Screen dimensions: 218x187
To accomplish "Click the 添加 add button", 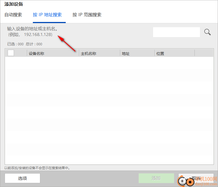I will (156, 178).
